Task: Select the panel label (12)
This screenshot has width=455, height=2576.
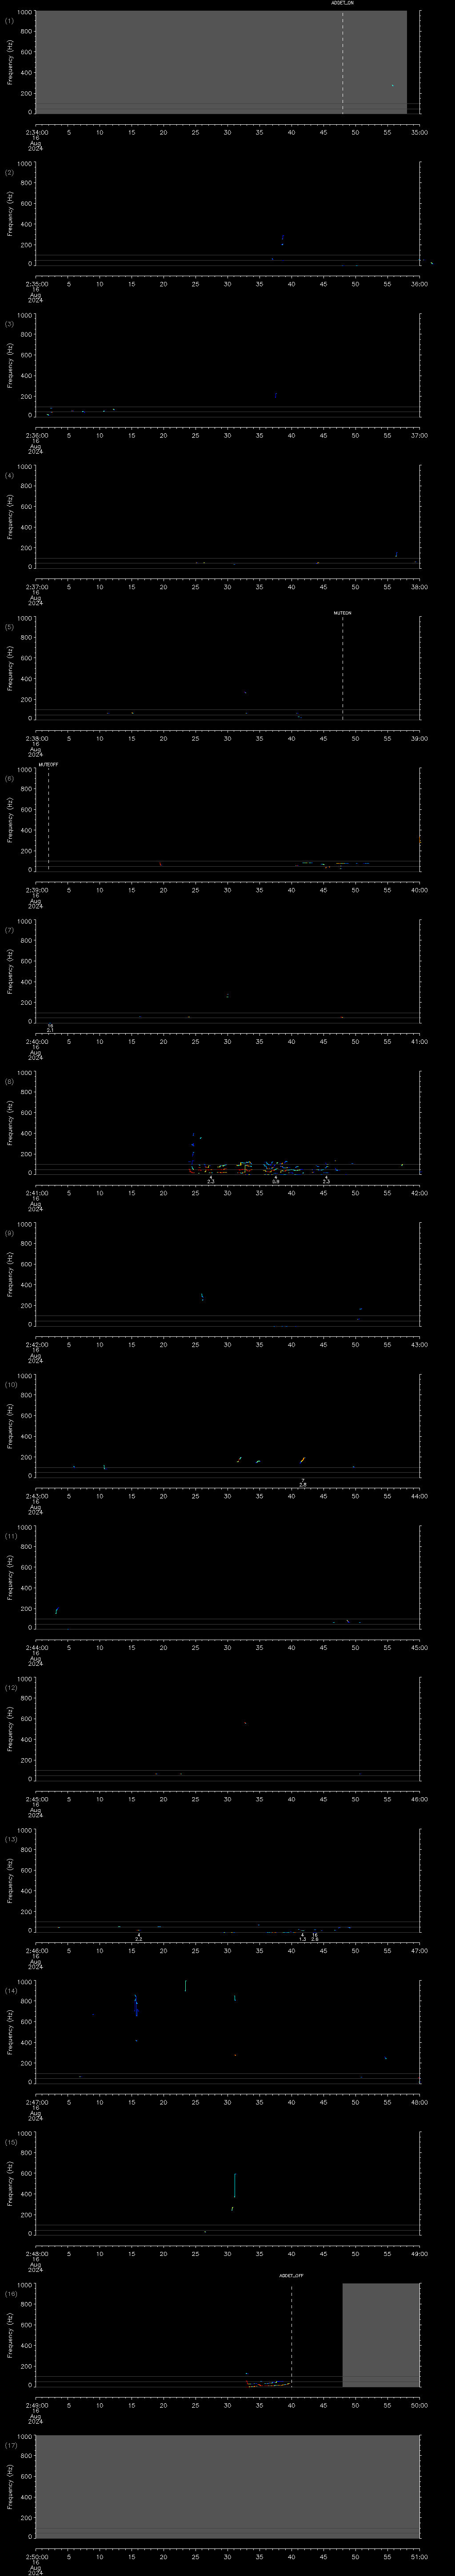Action: pos(11,1688)
